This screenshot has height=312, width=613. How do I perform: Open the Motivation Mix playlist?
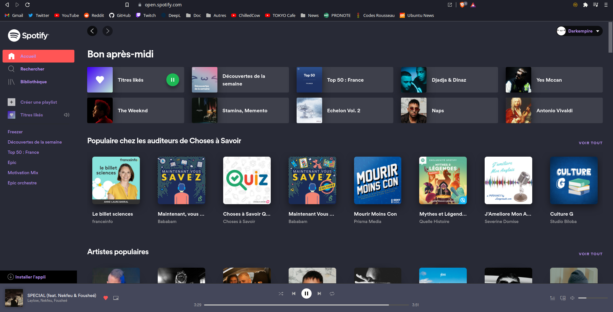pos(23,173)
